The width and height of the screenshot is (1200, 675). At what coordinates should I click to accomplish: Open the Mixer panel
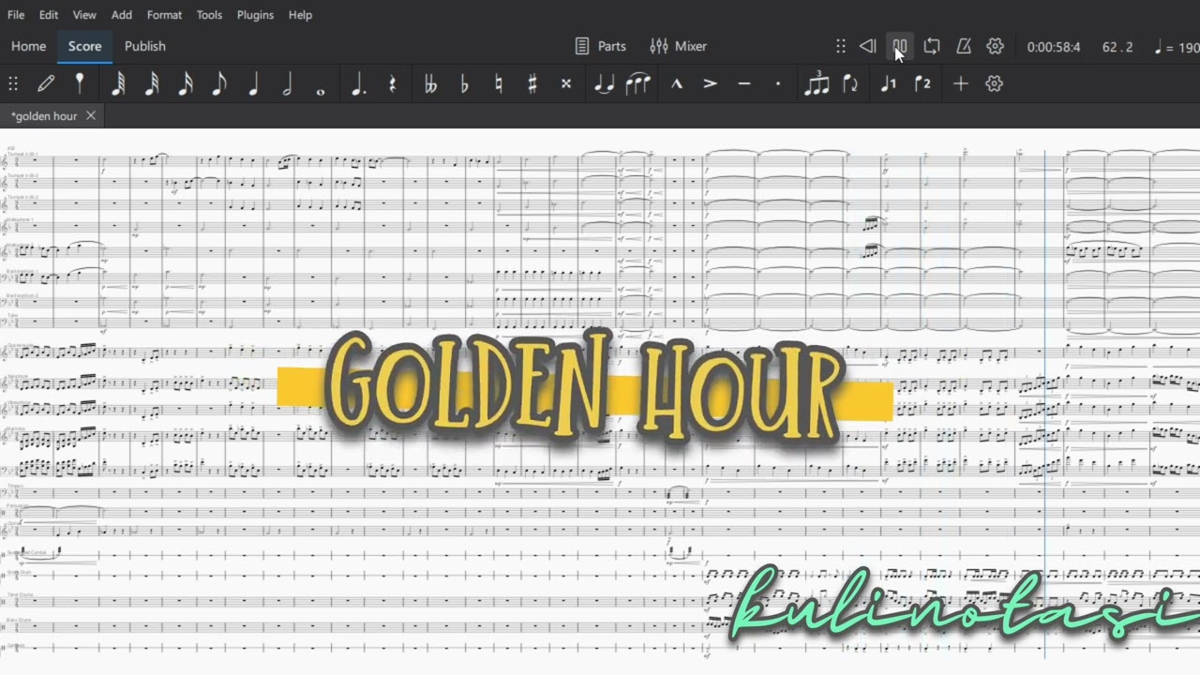point(678,46)
